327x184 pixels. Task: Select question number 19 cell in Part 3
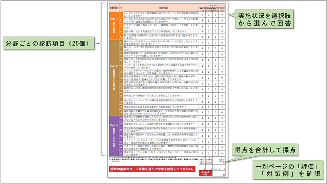121,118
